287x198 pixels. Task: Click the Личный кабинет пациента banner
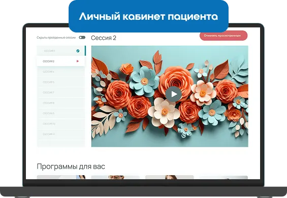(x=148, y=16)
